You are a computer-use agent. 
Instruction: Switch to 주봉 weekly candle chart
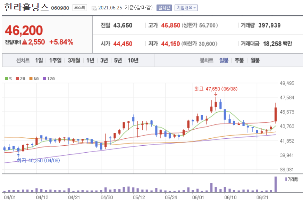tap(239, 60)
